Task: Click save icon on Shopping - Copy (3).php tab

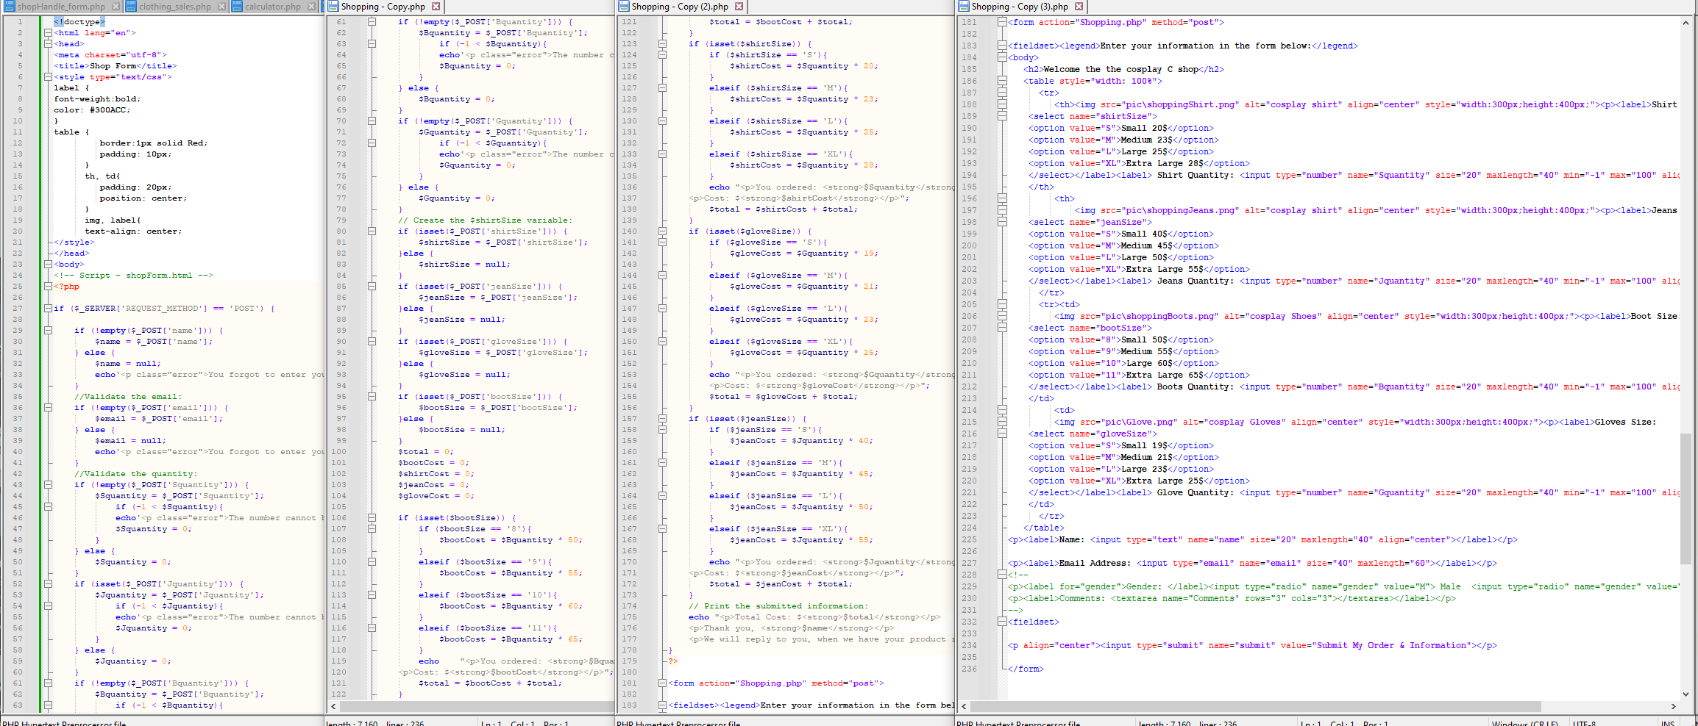Action: [x=964, y=7]
